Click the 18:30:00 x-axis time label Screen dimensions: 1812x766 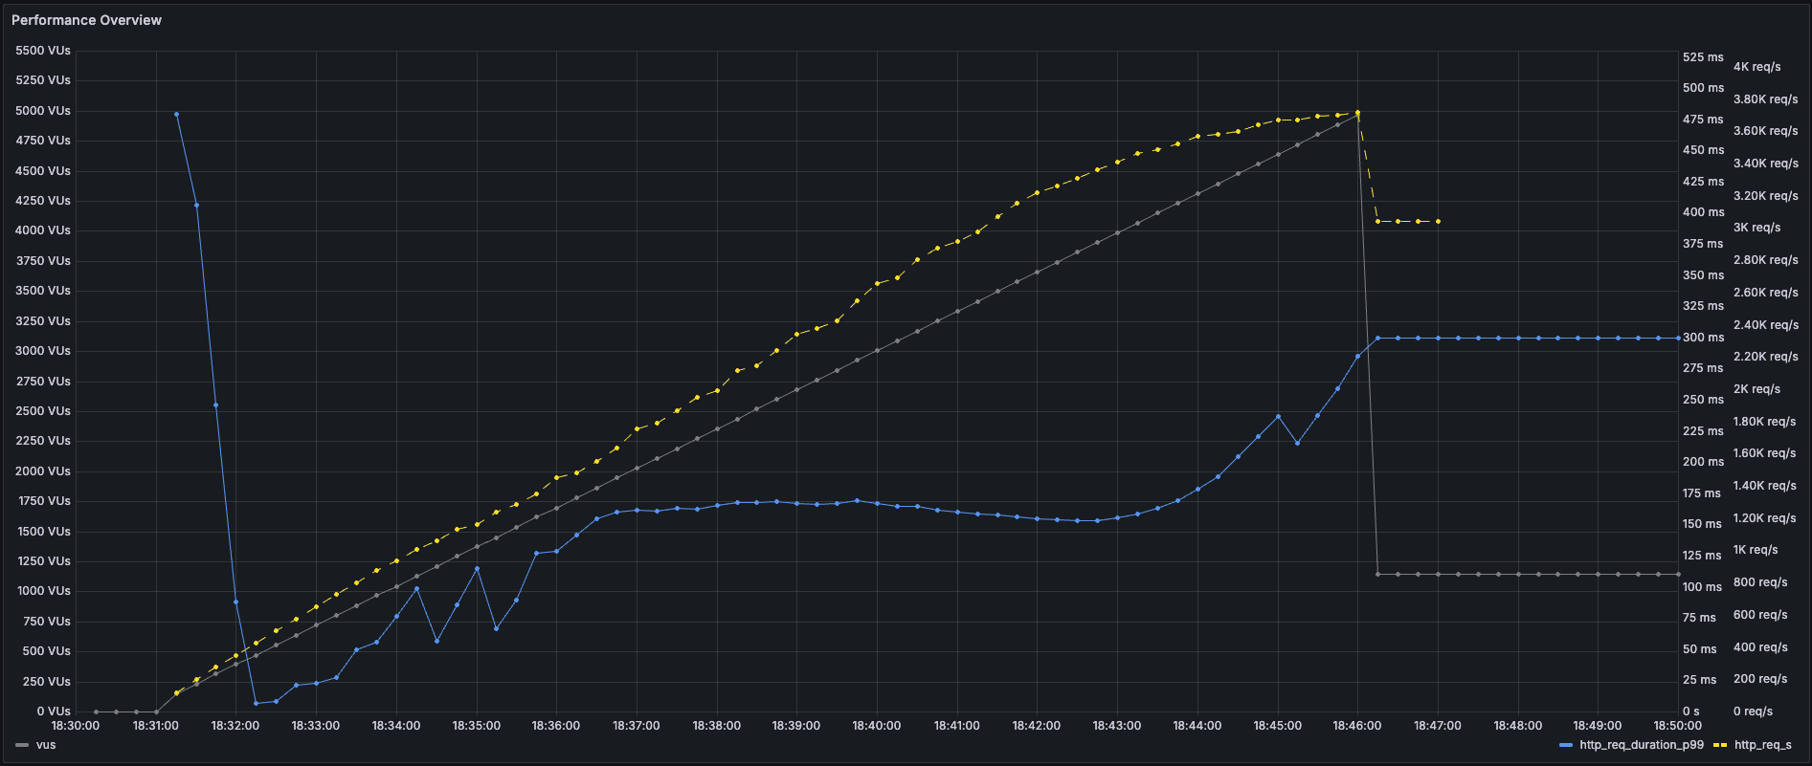point(76,726)
